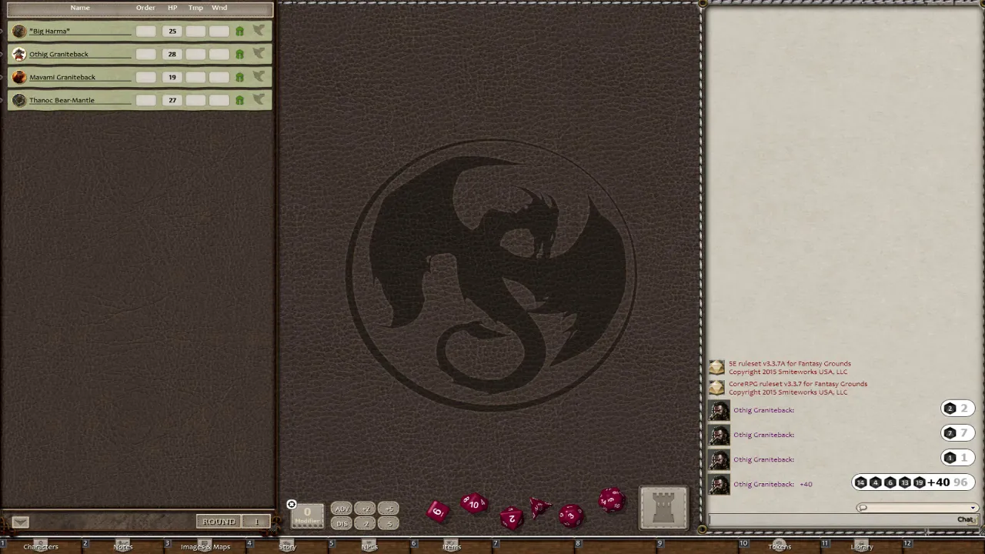Click Thanoc Bear-Mantle's faded wing icon

[x=259, y=100]
